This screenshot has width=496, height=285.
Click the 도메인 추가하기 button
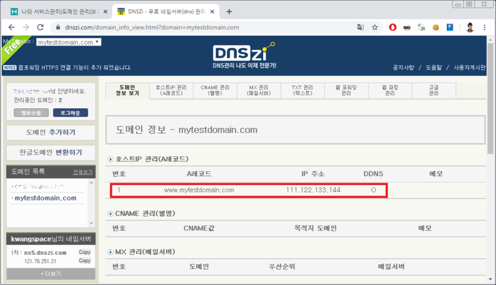tap(51, 133)
